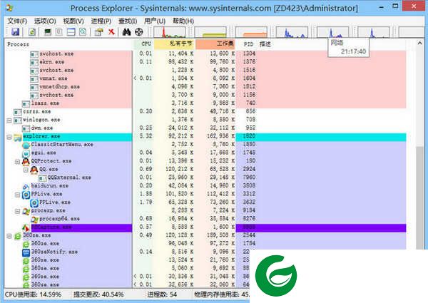Click the first blue I/O mini graph
The image size is (428, 303).
click(x=292, y=32)
